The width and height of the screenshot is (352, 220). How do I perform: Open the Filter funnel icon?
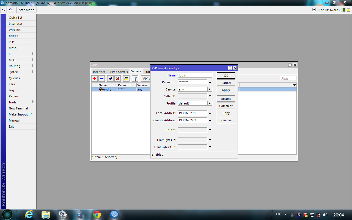[135, 79]
